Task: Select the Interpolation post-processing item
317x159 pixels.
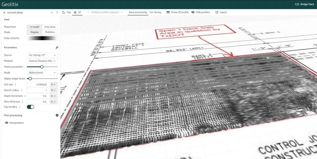Action: [x=16, y=123]
